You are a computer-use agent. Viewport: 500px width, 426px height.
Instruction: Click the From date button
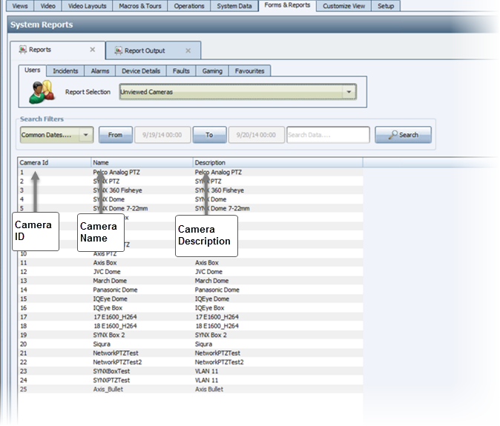click(115, 135)
